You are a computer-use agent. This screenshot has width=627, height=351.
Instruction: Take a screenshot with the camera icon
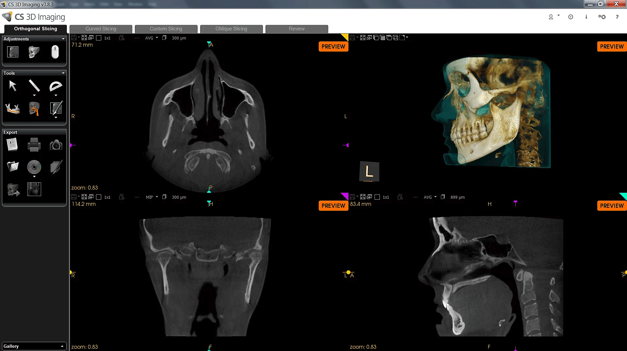click(56, 145)
